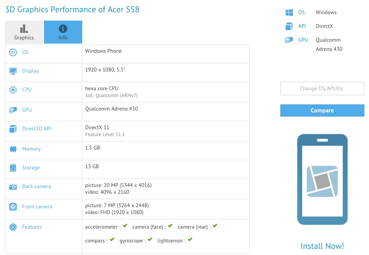Select the Info tab
Image resolution: width=369 pixels, height=255 pixels.
point(63,32)
